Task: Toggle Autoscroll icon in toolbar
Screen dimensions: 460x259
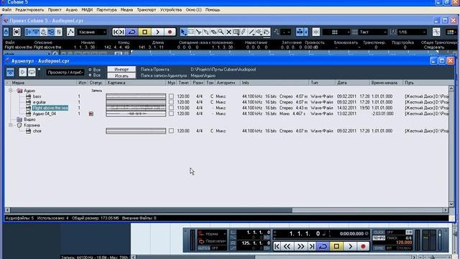Action: click(300, 32)
